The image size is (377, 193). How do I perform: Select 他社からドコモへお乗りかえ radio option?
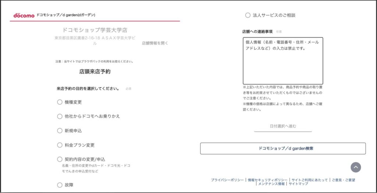point(60,116)
